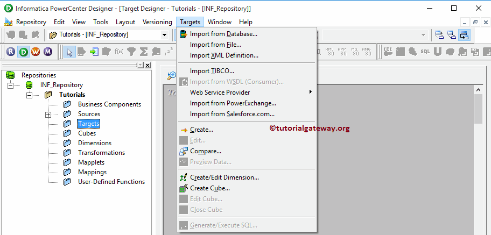Click the Repositories database stack icon
491x235 pixels.
point(10,75)
